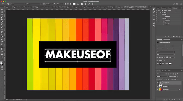Select the Blur tool
The image size is (183, 101).
click(2, 39)
